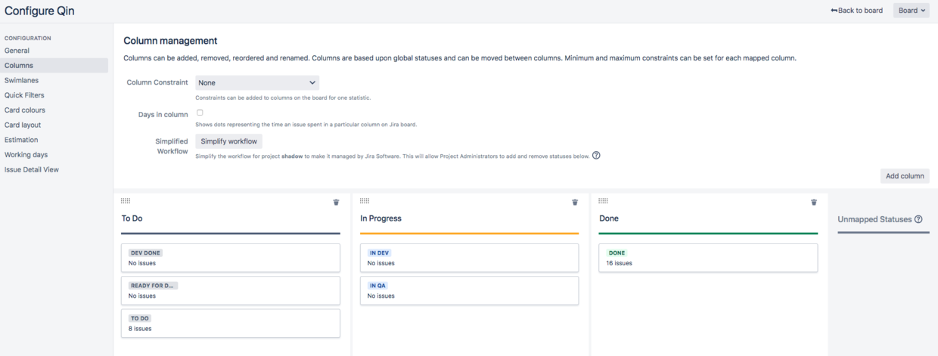Grab the To Do column drag handle
The width and height of the screenshot is (938, 356).
tap(126, 201)
